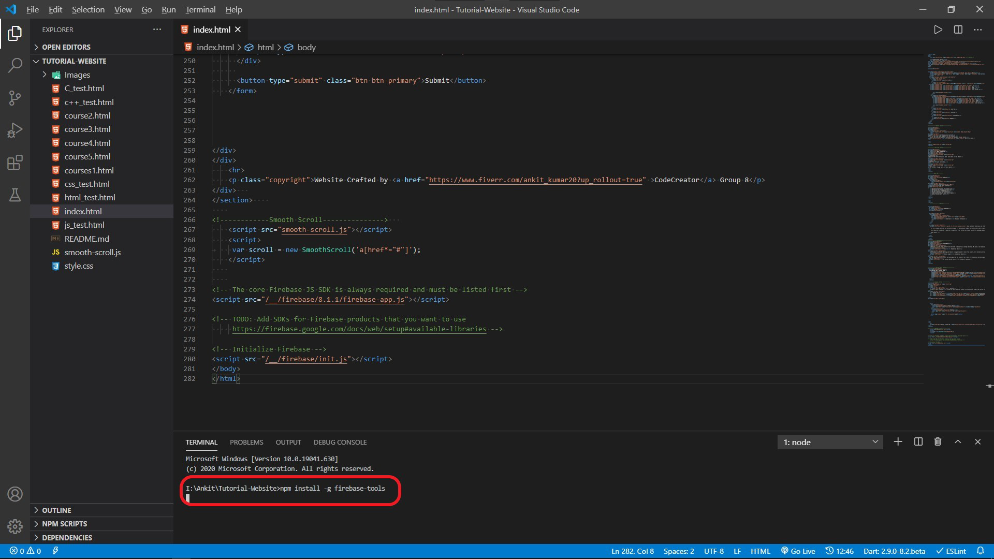Image resolution: width=994 pixels, height=559 pixels.
Task: Switch to the PROBLEMS tab
Action: [246, 443]
